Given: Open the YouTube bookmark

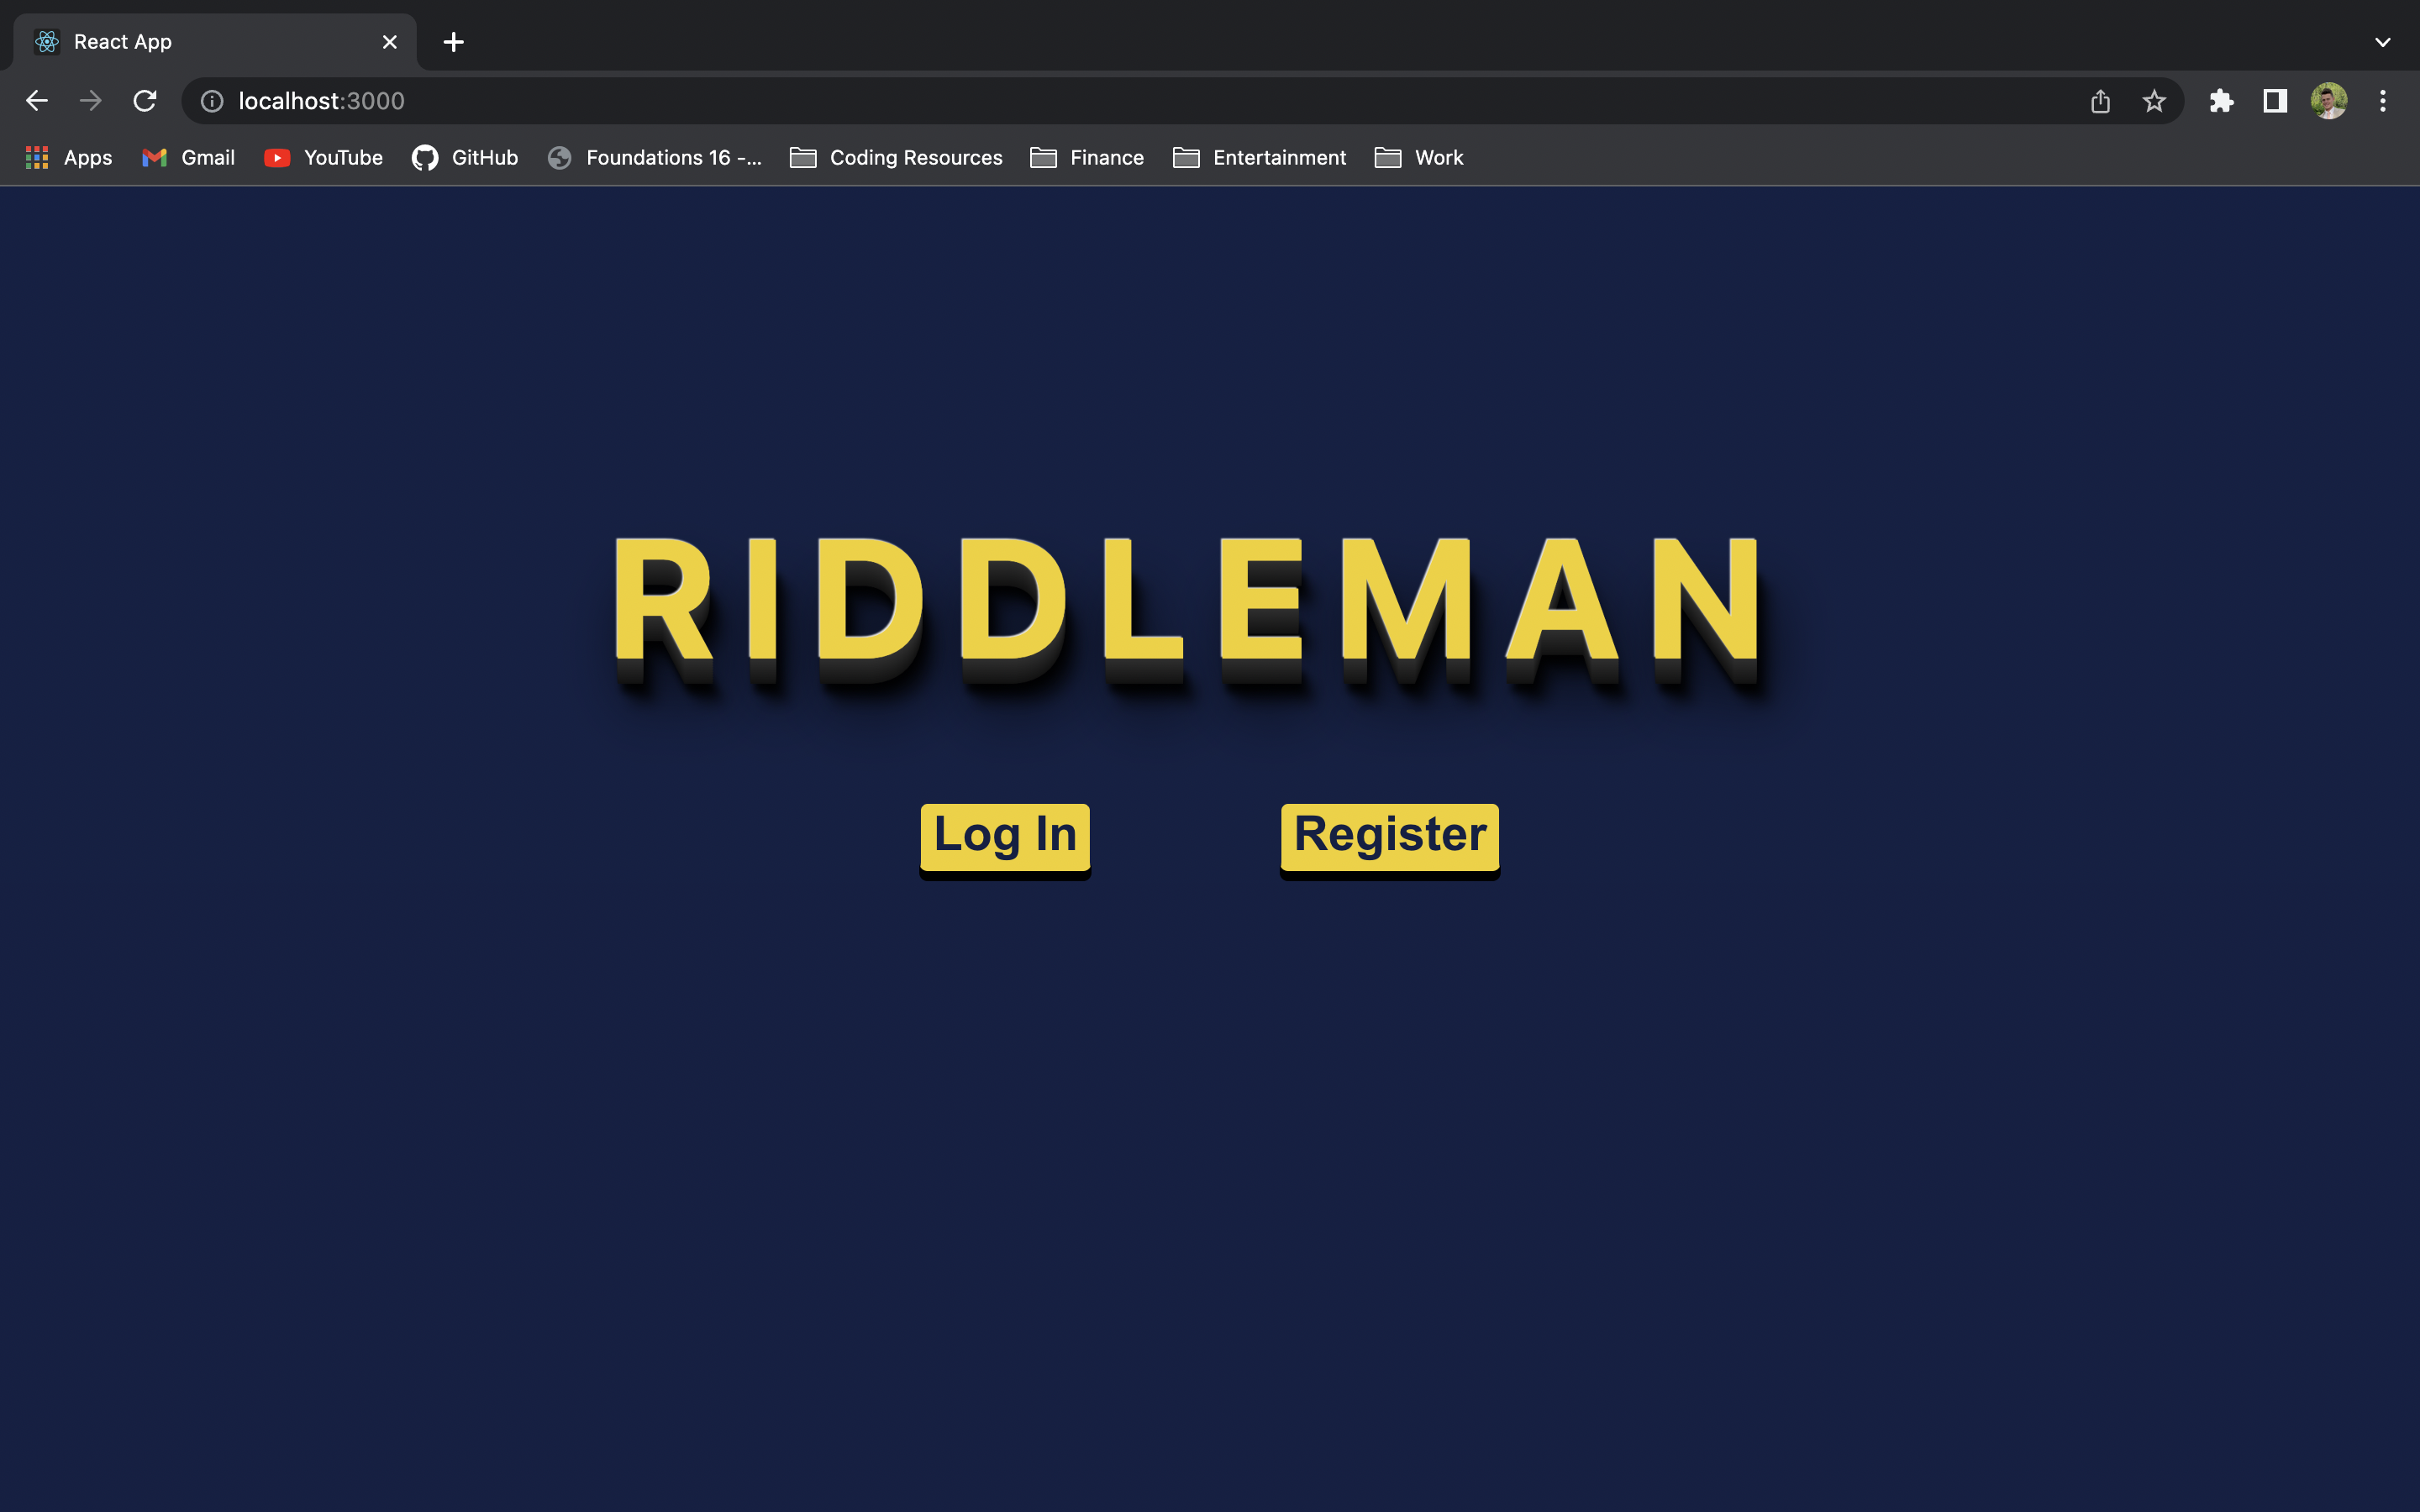Looking at the screenshot, I should coord(323,158).
